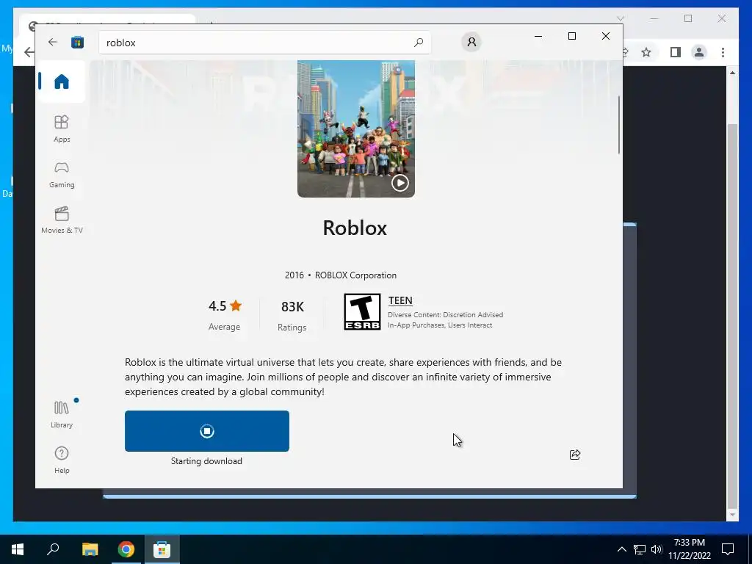752x564 pixels.
Task: Open the notification center icon
Action: [x=728, y=549]
